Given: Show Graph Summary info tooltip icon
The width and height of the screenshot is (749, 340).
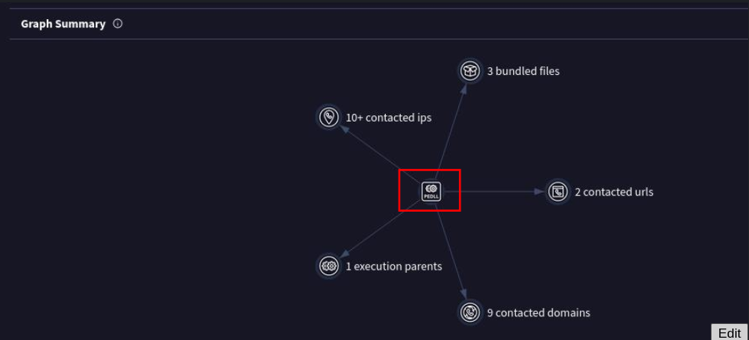Looking at the screenshot, I should (118, 24).
